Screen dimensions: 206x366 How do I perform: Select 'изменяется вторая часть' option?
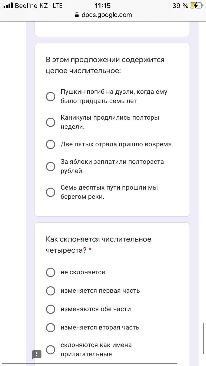pos(51,327)
